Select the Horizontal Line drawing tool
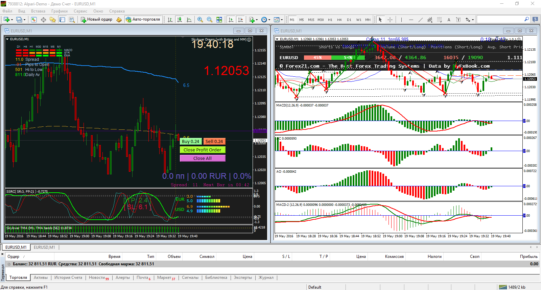 point(411,20)
